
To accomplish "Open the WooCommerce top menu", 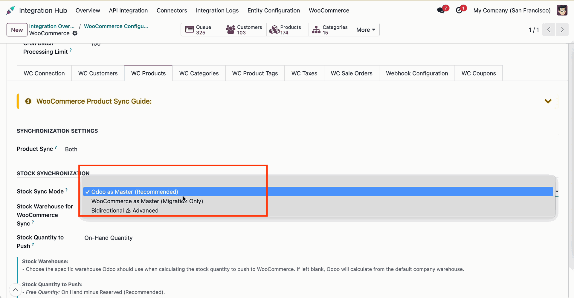I will (329, 10).
